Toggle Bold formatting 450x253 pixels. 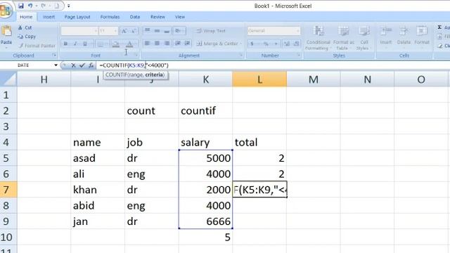65,44
